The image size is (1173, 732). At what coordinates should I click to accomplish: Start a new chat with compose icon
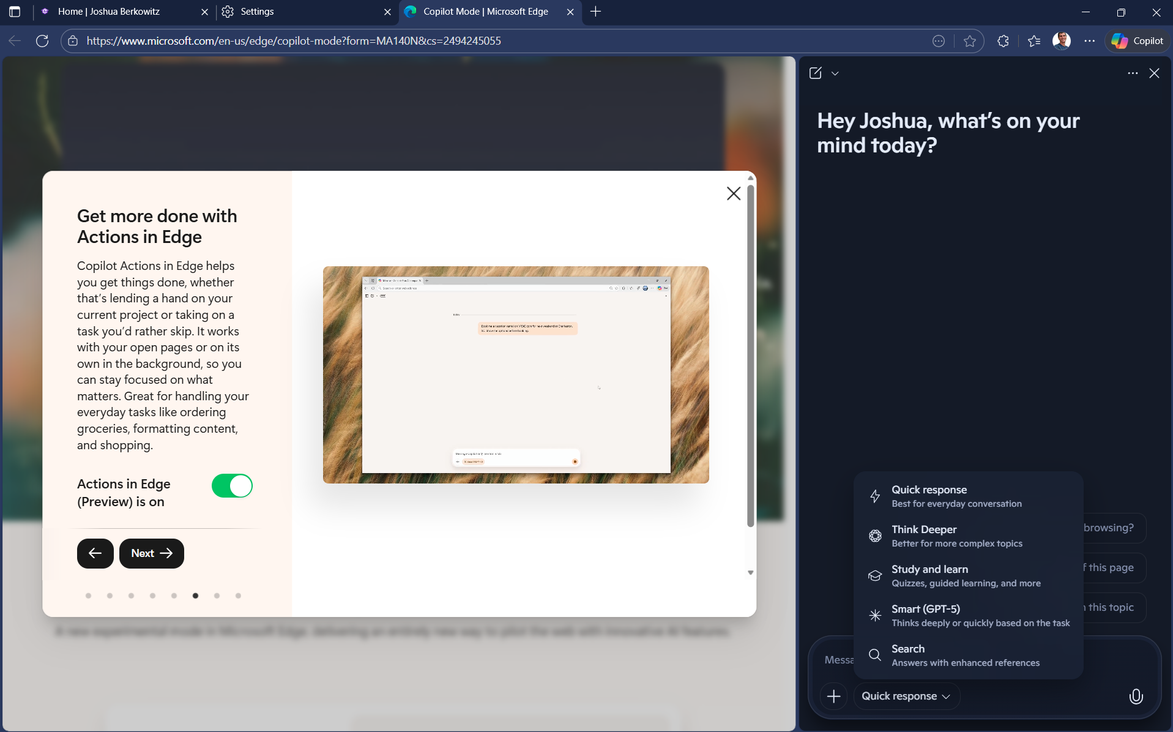pos(816,73)
